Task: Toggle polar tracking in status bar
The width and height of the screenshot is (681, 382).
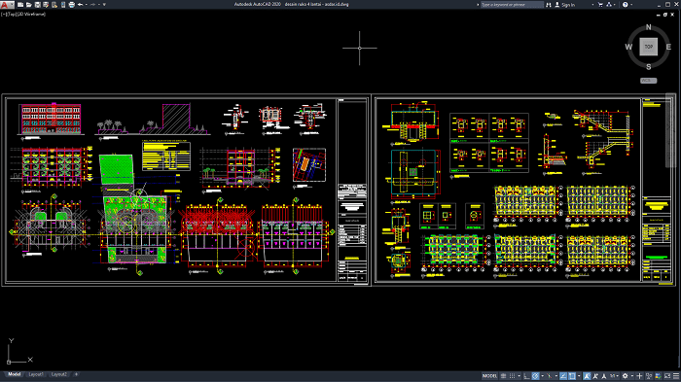Action: (535, 376)
